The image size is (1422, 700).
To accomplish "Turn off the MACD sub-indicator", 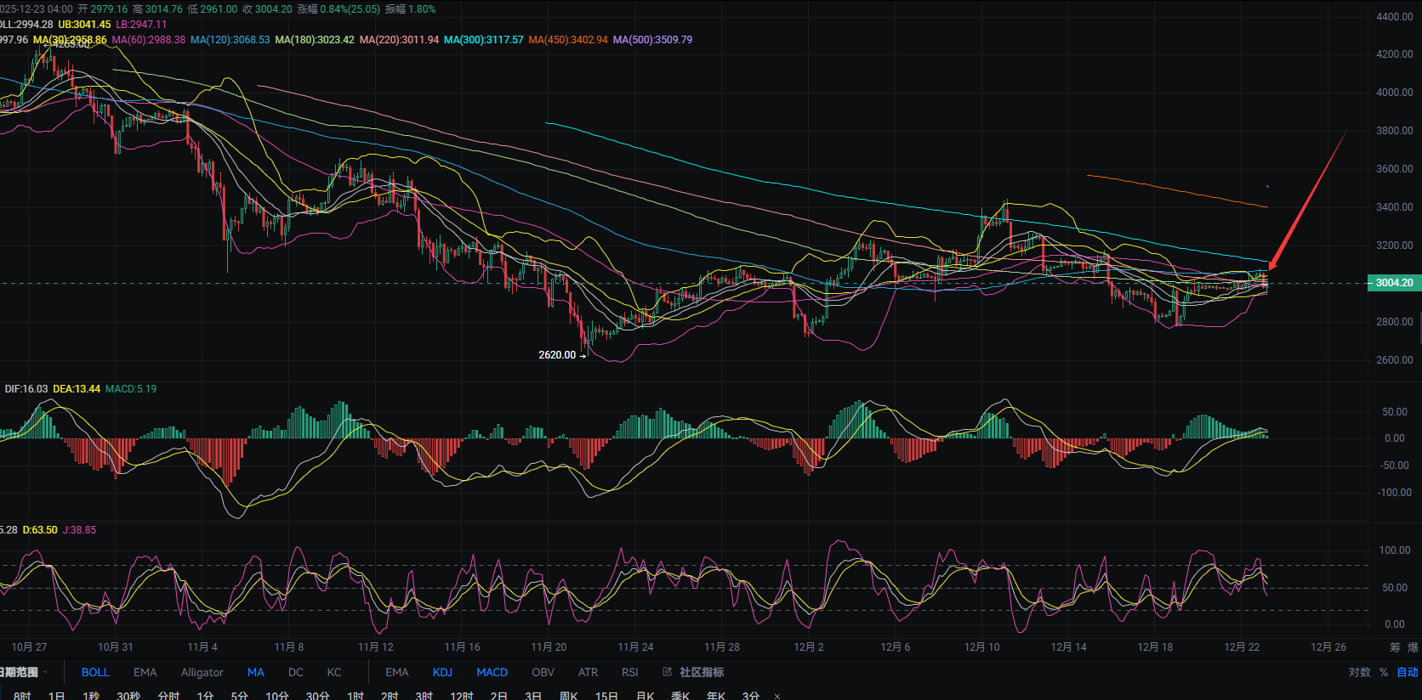I will [492, 672].
